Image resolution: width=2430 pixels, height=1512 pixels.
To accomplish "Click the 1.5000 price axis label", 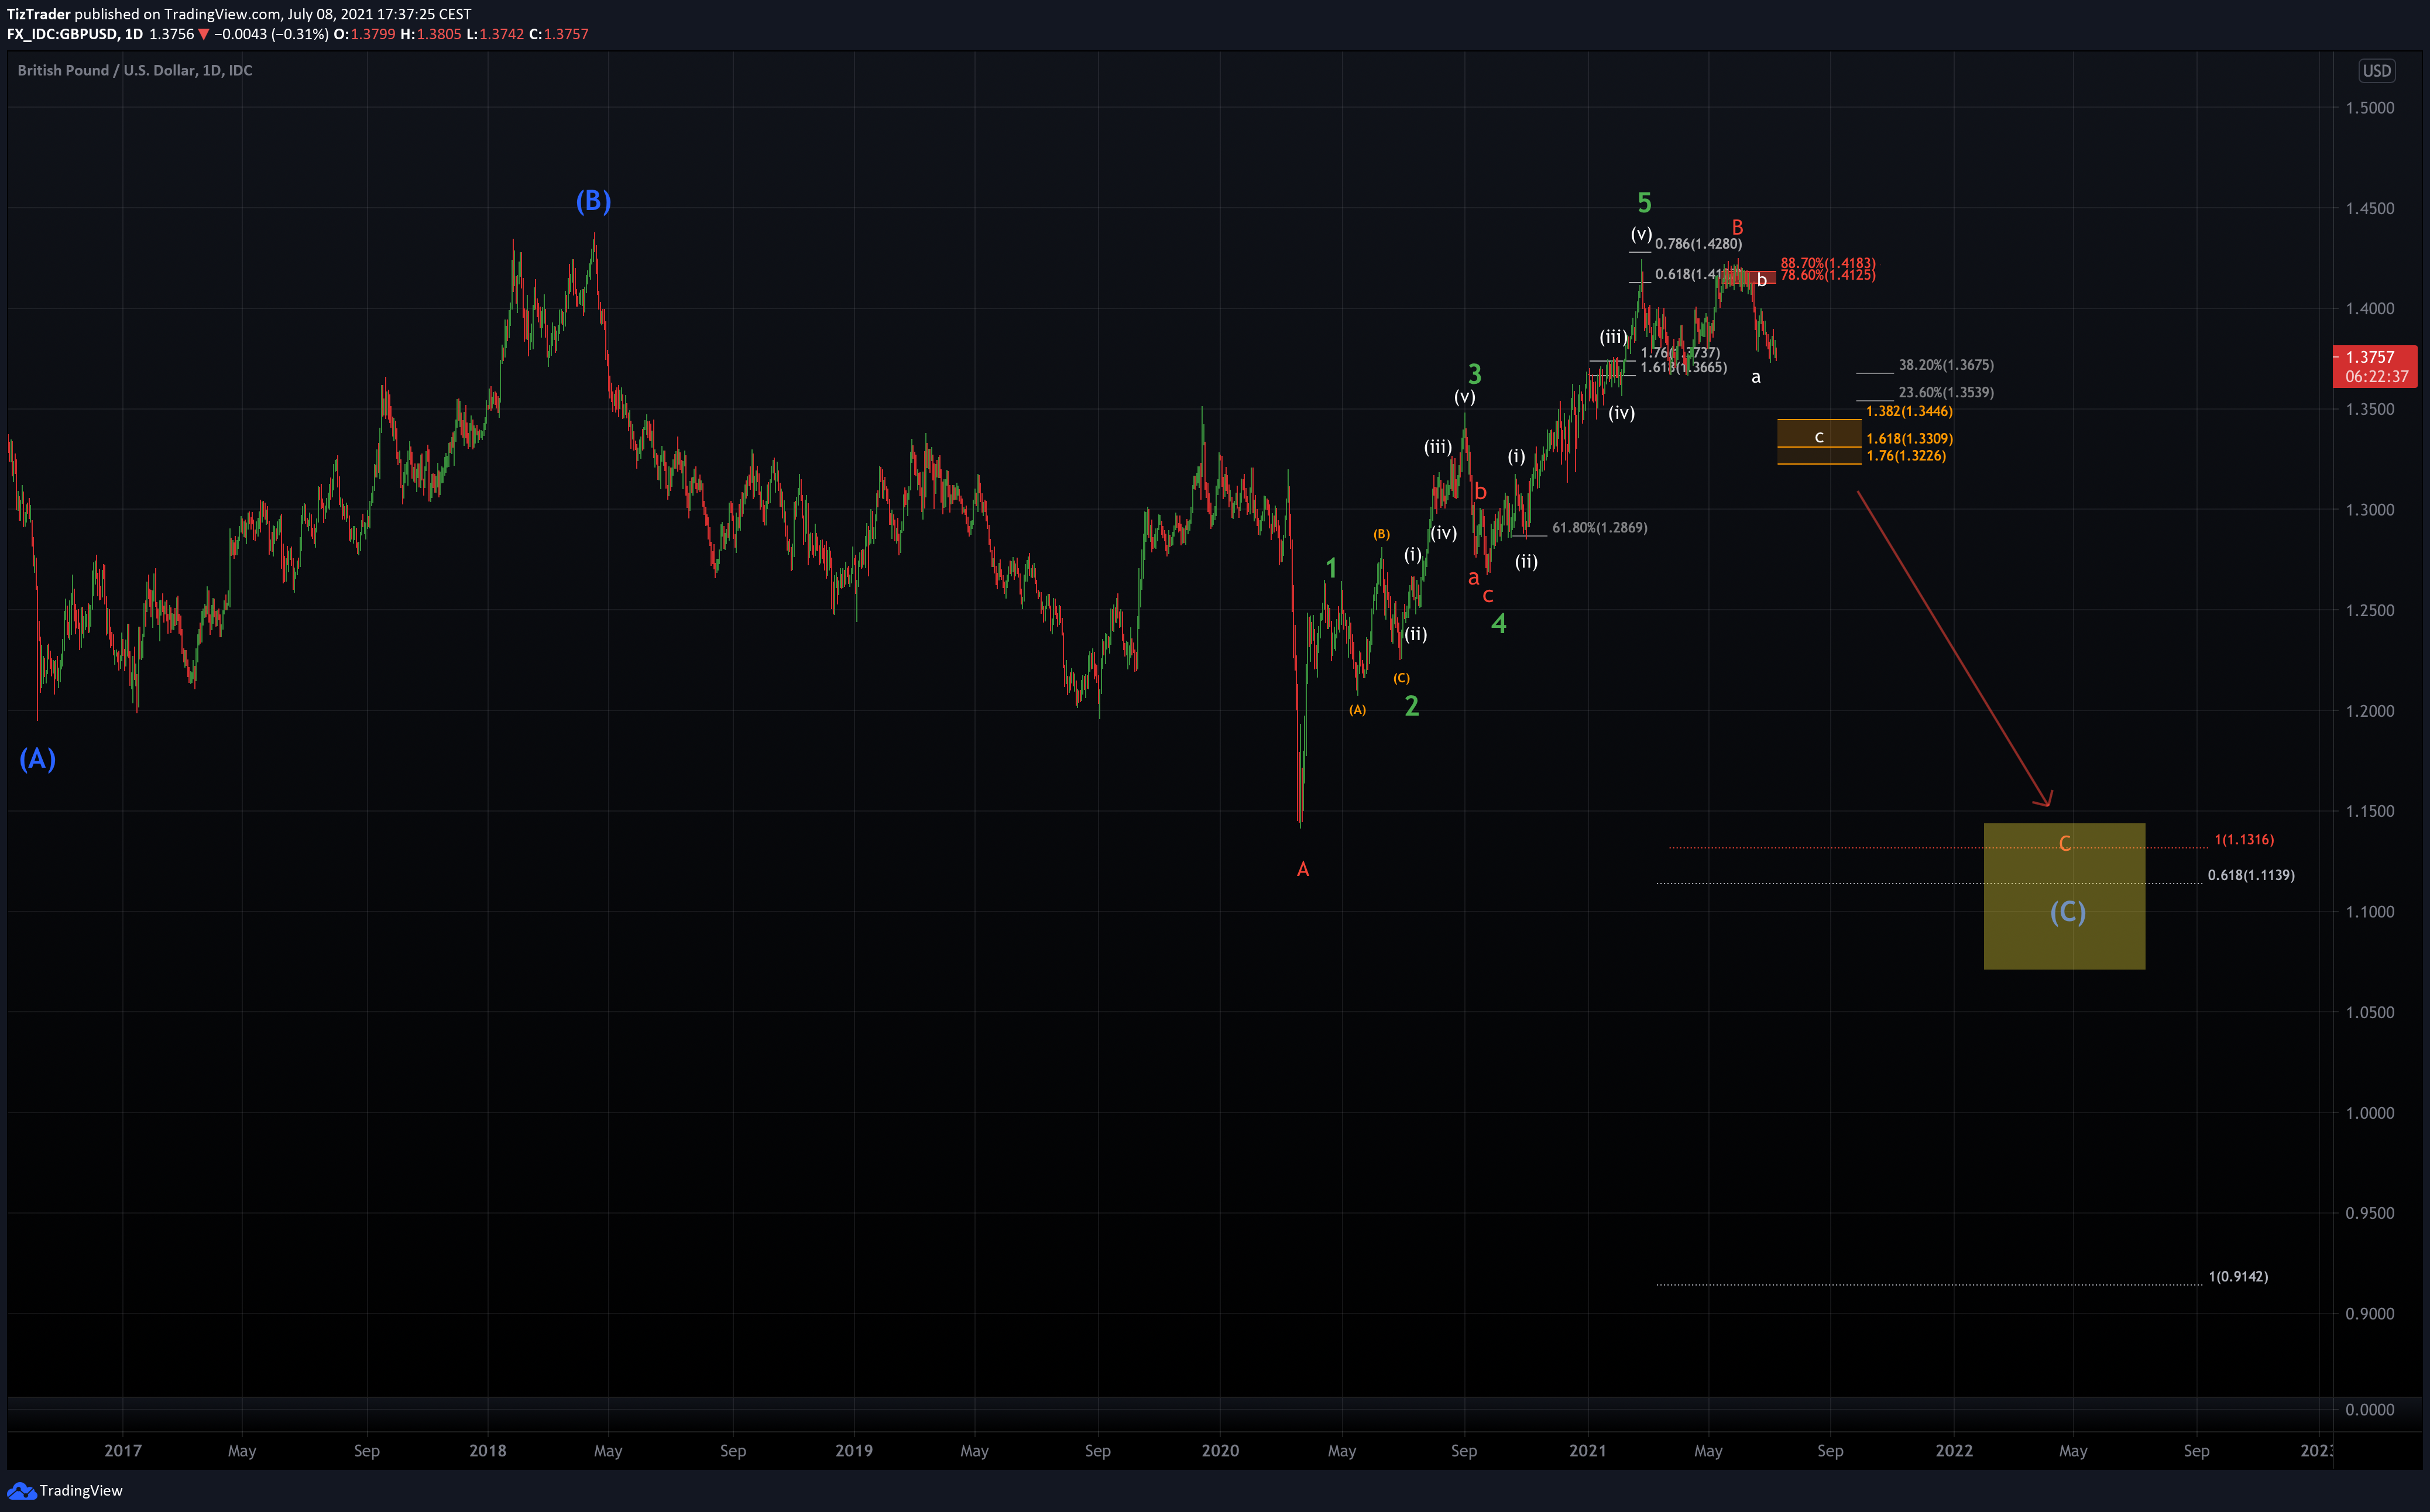I will click(x=2370, y=108).
